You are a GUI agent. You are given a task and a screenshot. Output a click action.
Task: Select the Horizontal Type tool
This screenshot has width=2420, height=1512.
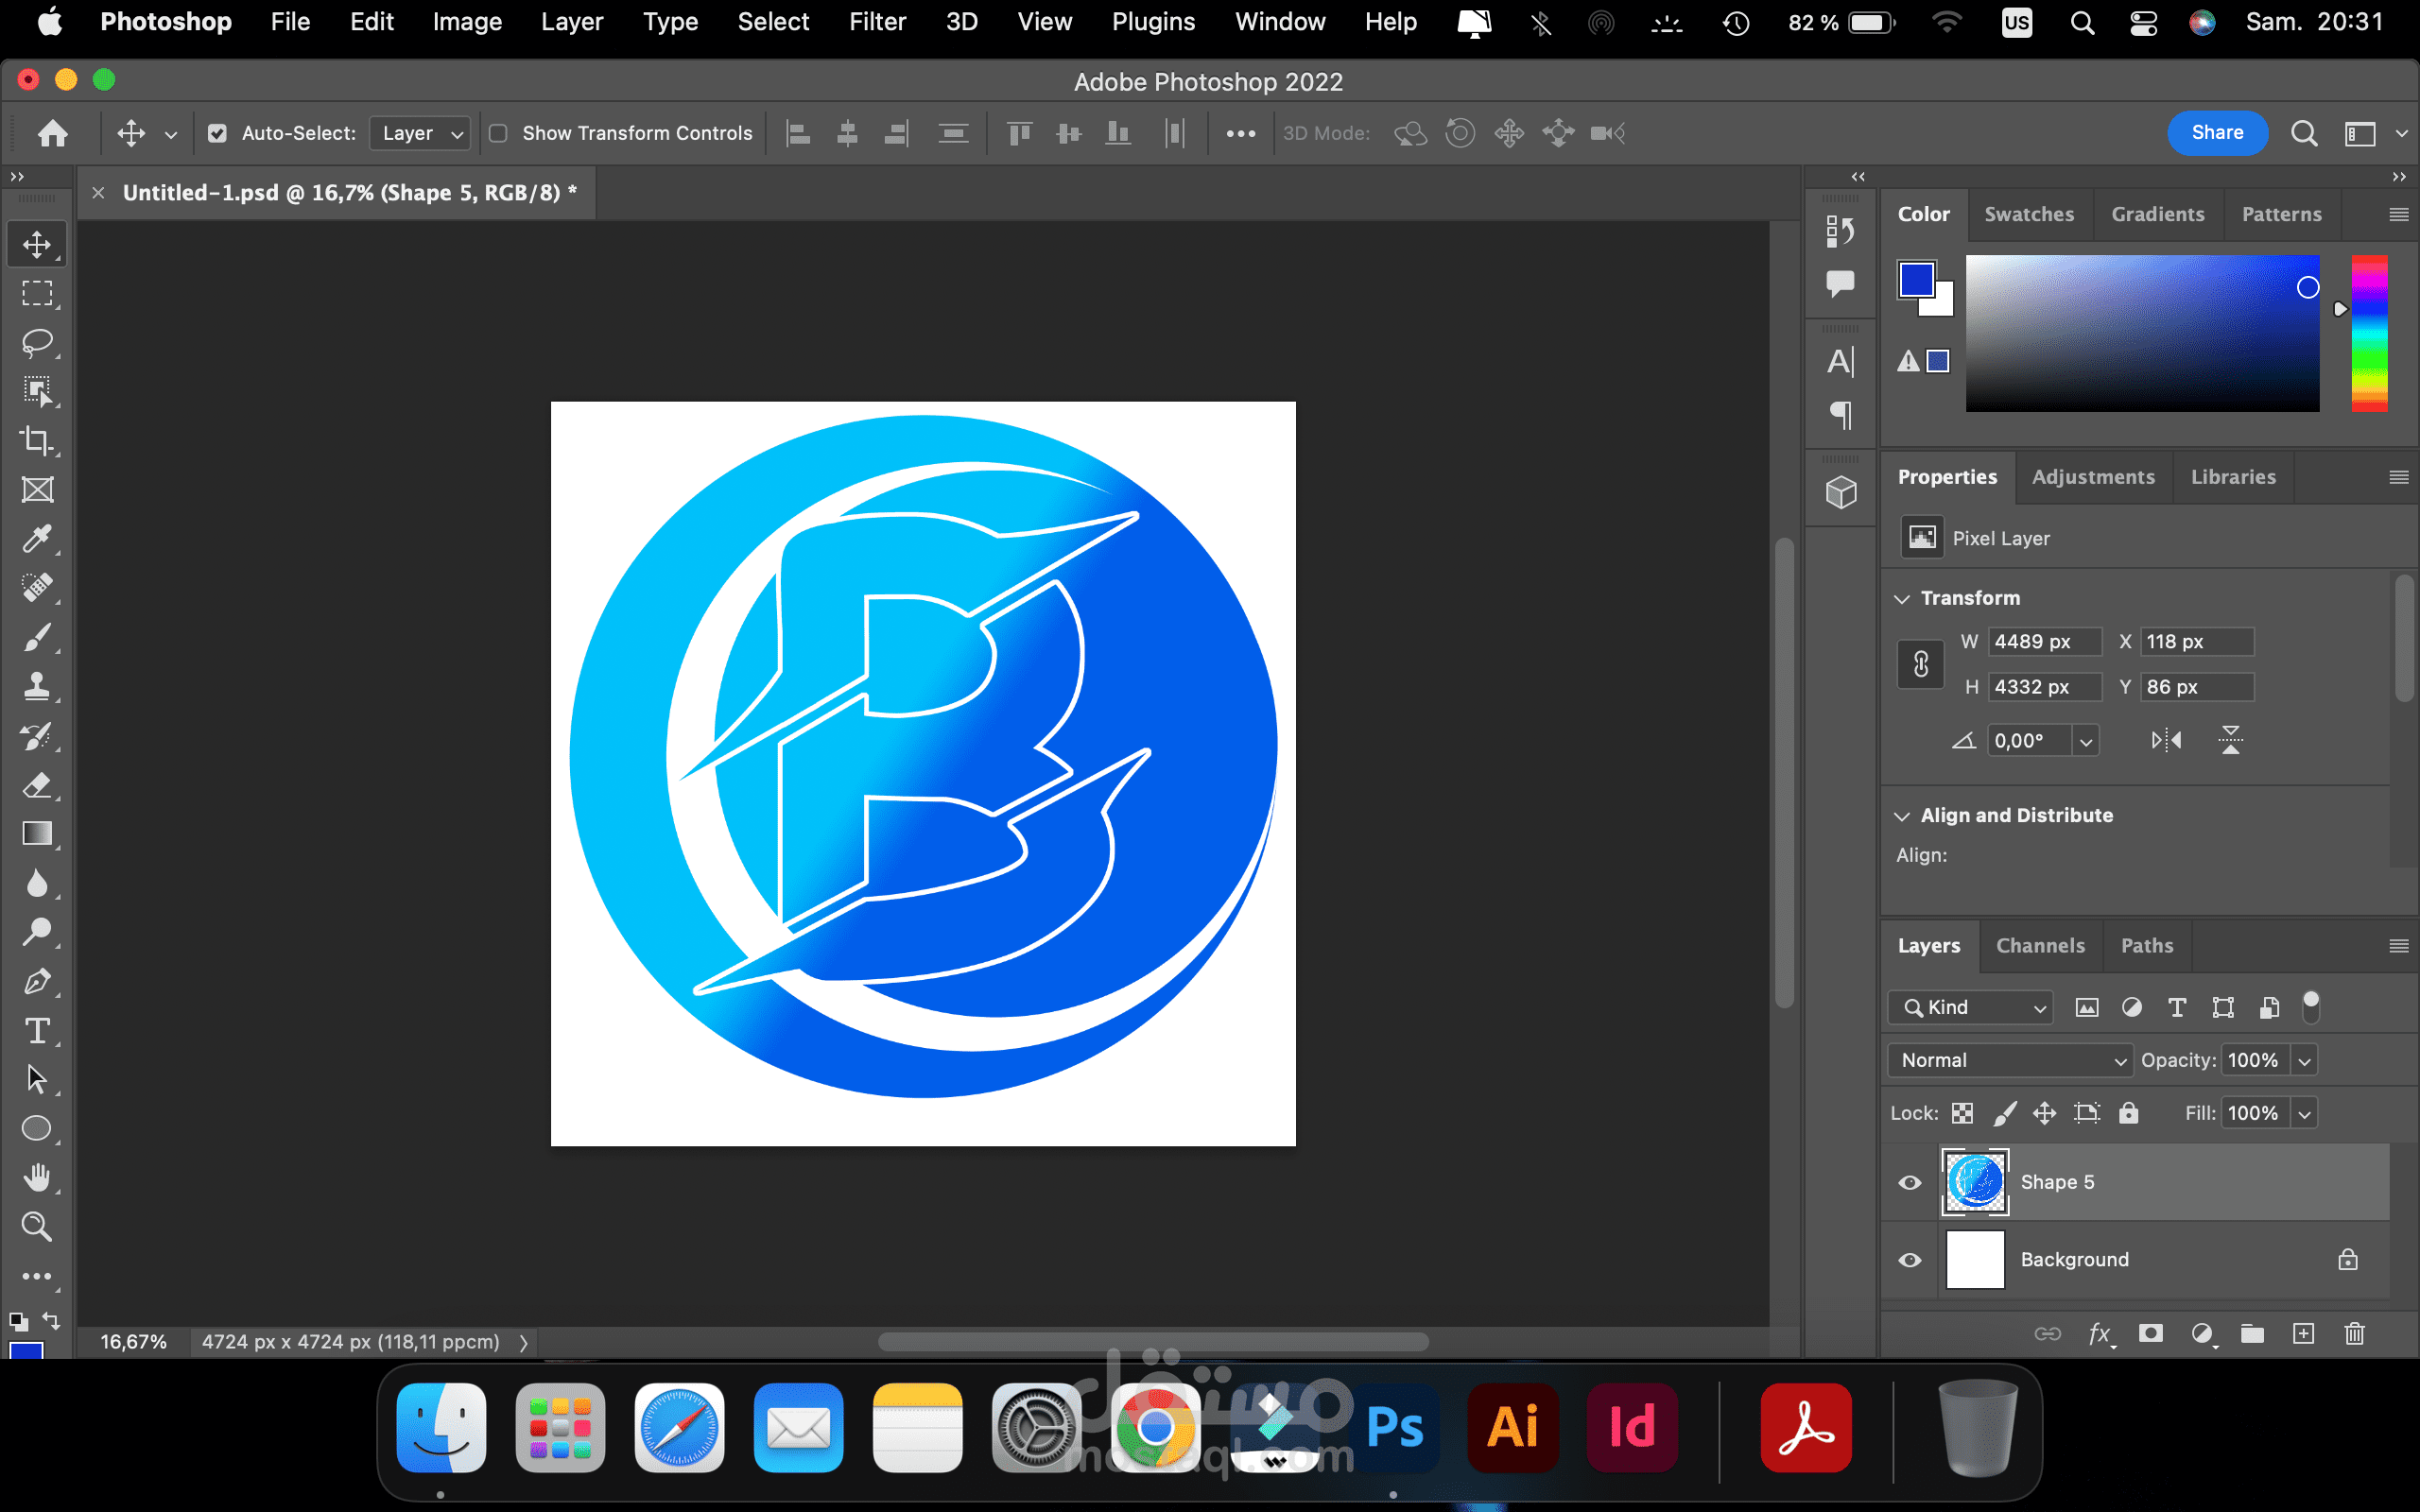[x=37, y=1031]
